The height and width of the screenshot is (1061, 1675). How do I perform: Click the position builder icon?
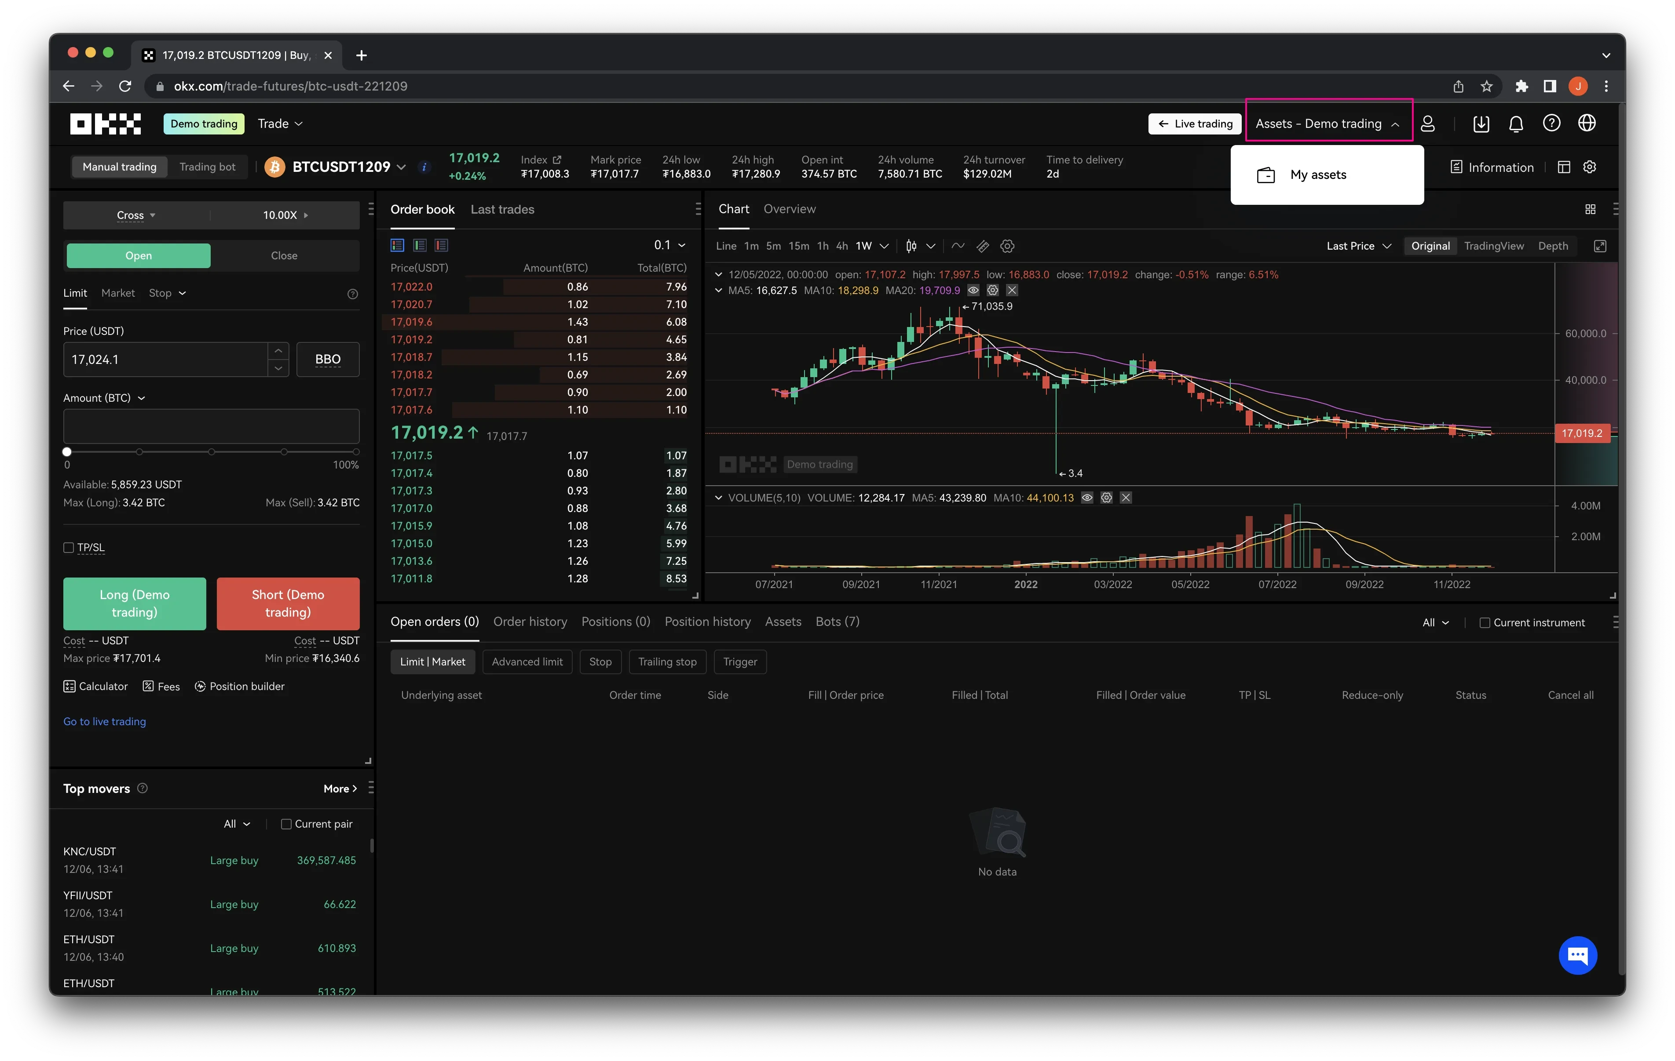[199, 685]
